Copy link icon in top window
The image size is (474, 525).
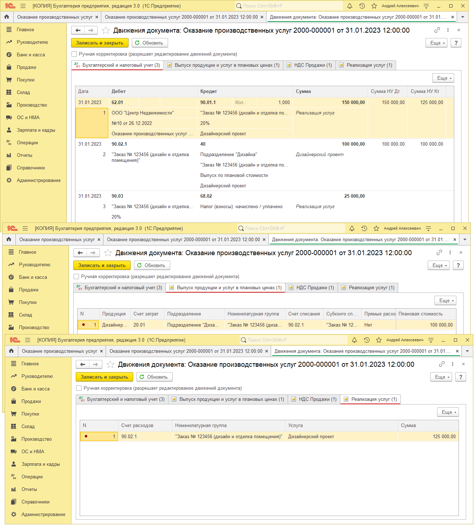437,30
